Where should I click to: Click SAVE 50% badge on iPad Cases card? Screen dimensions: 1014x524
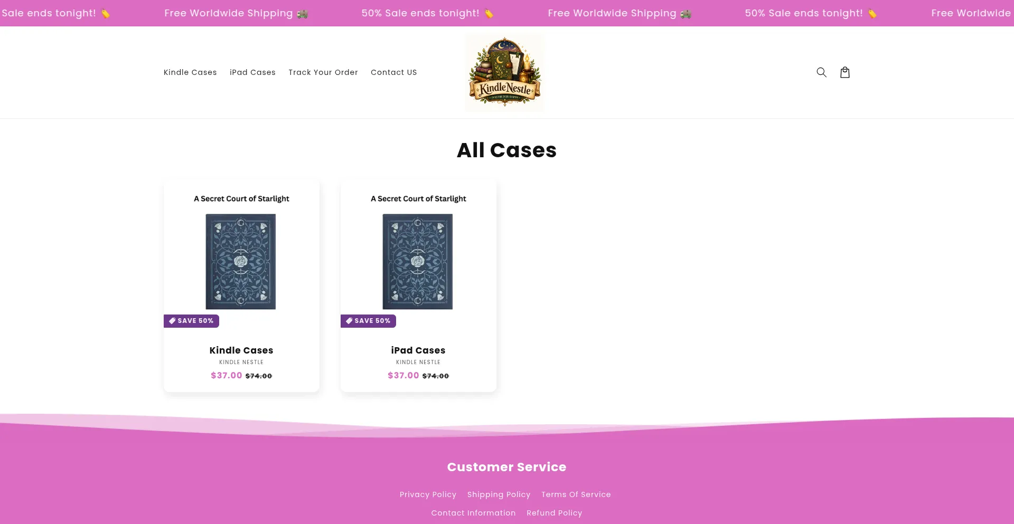368,321
